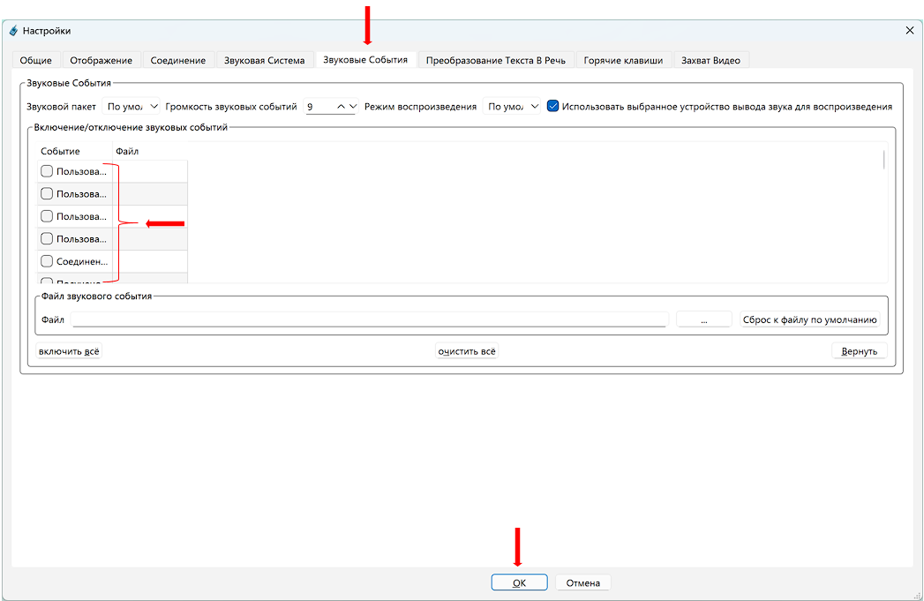Click the Файл path input field
This screenshot has width=924, height=601.
(x=369, y=320)
